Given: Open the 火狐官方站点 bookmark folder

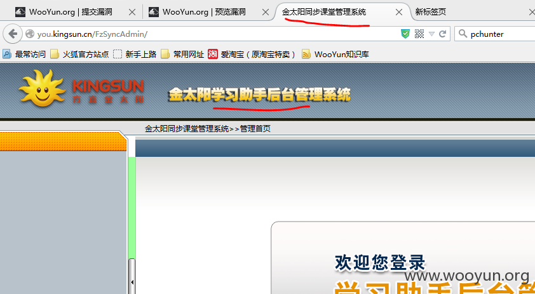Looking at the screenshot, I should tap(79, 54).
